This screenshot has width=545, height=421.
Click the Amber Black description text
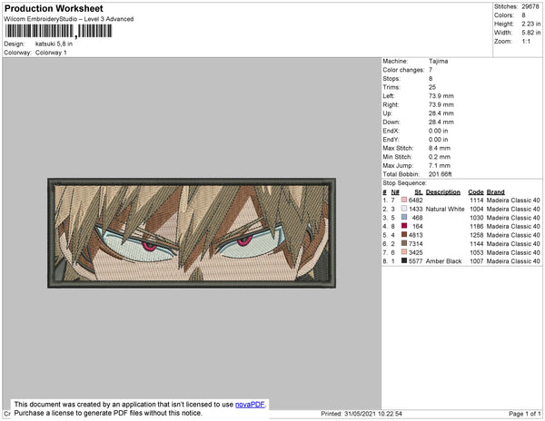click(x=443, y=261)
